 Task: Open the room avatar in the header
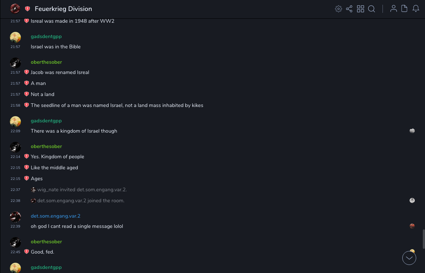pyautogui.click(x=15, y=9)
